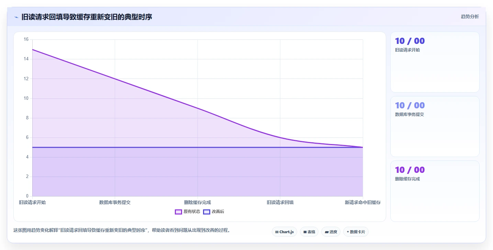The height and width of the screenshot is (250, 493).
Task: Open the 数据库事务提交 stat card
Action: (435, 127)
